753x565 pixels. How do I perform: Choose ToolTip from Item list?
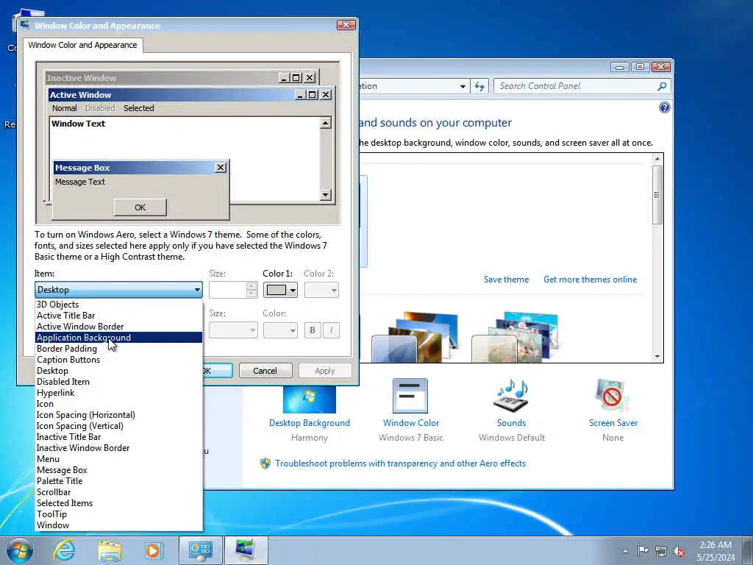pyautogui.click(x=118, y=514)
